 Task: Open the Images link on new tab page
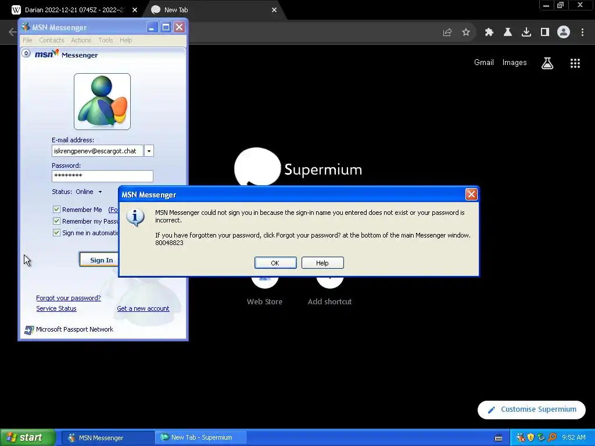515,63
